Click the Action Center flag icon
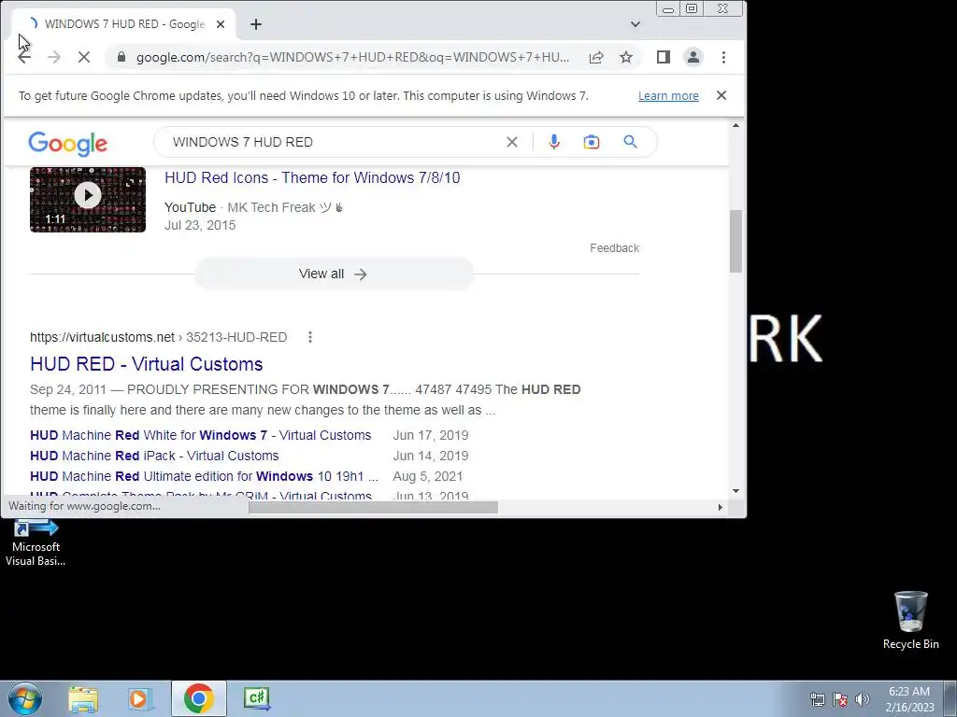 pyautogui.click(x=840, y=699)
